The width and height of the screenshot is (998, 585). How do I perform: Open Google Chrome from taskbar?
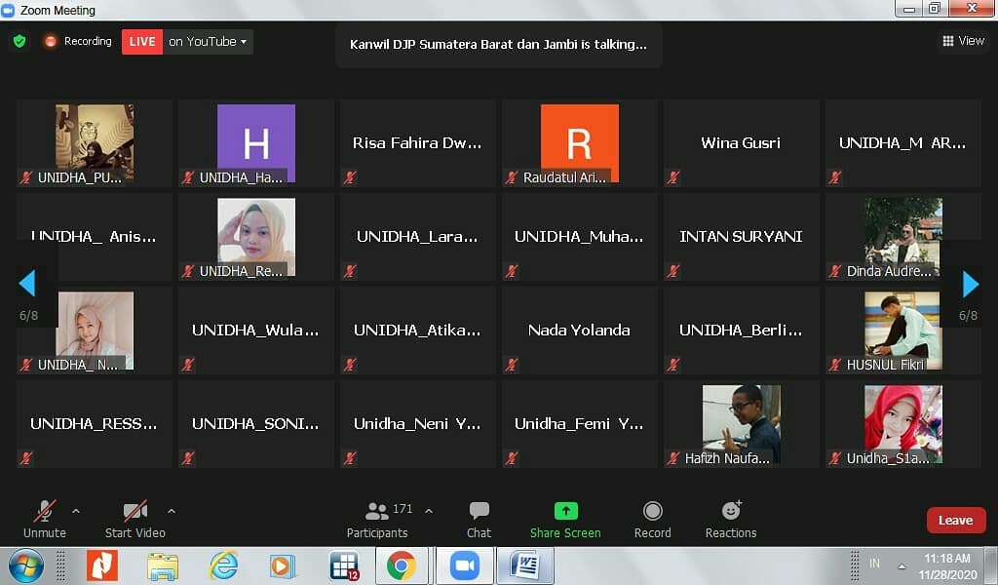[x=401, y=565]
